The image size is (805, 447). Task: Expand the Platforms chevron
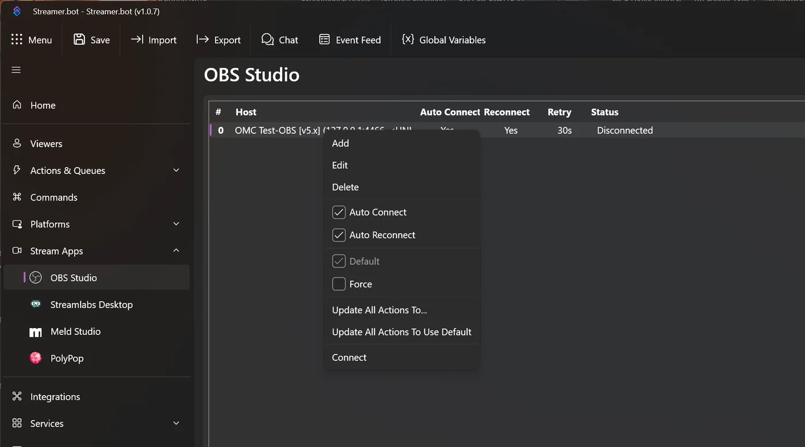click(177, 224)
